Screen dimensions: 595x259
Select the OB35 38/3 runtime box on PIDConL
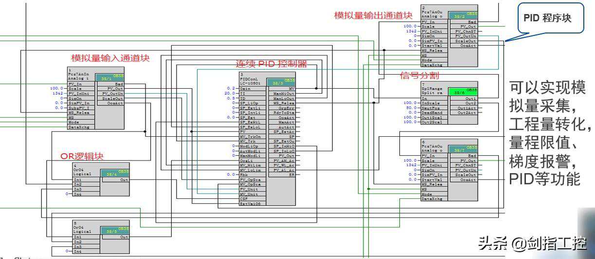click(281, 82)
